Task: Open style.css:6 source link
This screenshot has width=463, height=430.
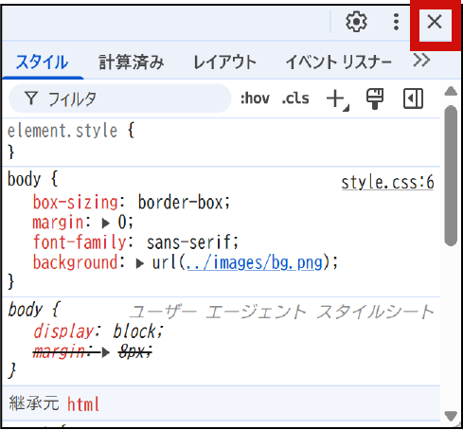Action: pos(387,182)
